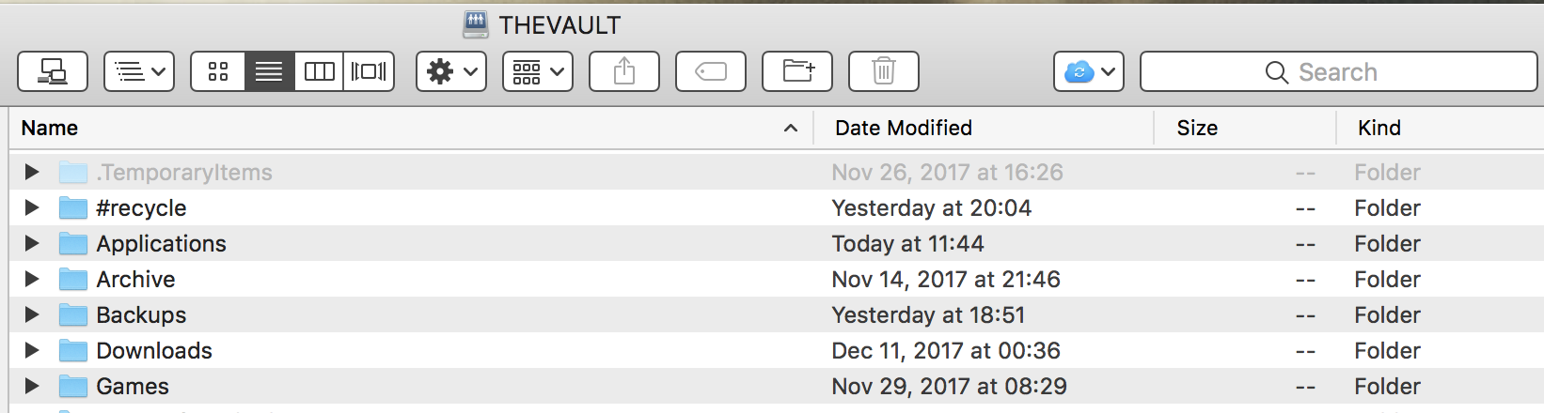The width and height of the screenshot is (1544, 413).
Task: Switch to list view
Action: coord(269,71)
